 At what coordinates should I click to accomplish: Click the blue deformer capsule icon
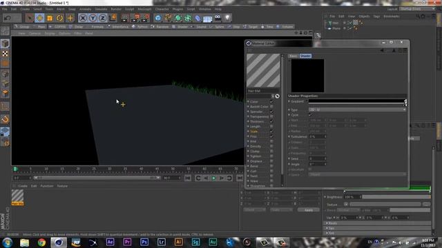pyautogui.click(x=198, y=19)
